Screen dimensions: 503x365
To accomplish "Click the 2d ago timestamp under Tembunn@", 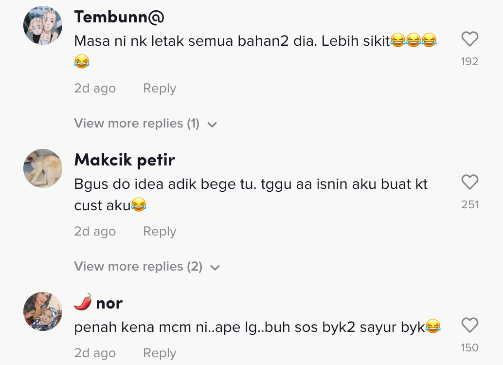I will point(95,89).
